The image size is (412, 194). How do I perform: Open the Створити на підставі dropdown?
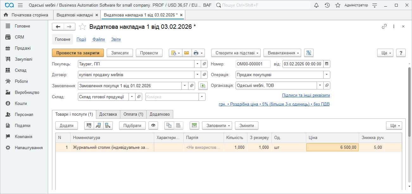(236, 53)
